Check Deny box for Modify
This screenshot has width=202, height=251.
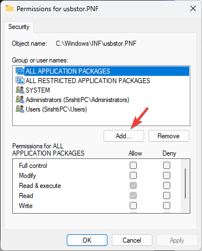tap(166, 175)
